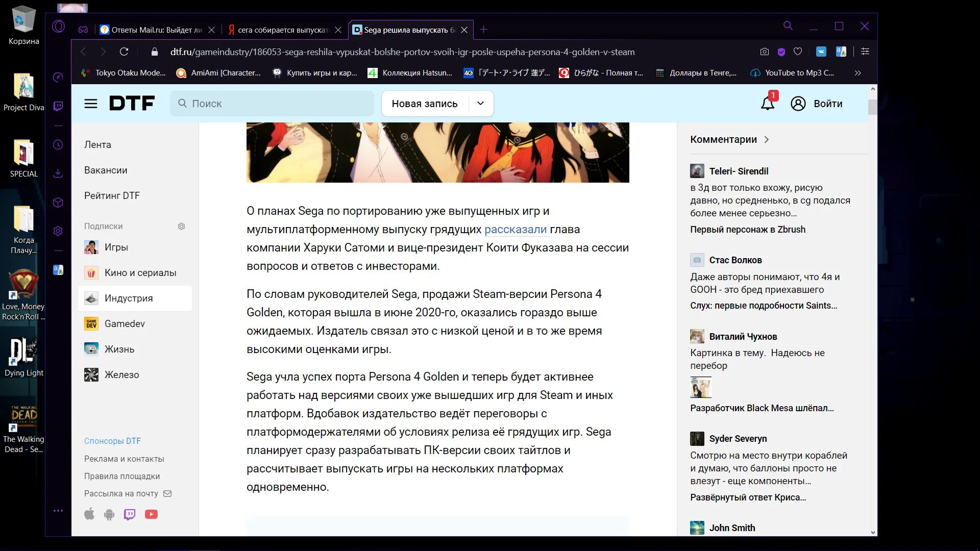This screenshot has width=980, height=551.
Task: Open the DTF hamburger menu
Action: point(91,104)
